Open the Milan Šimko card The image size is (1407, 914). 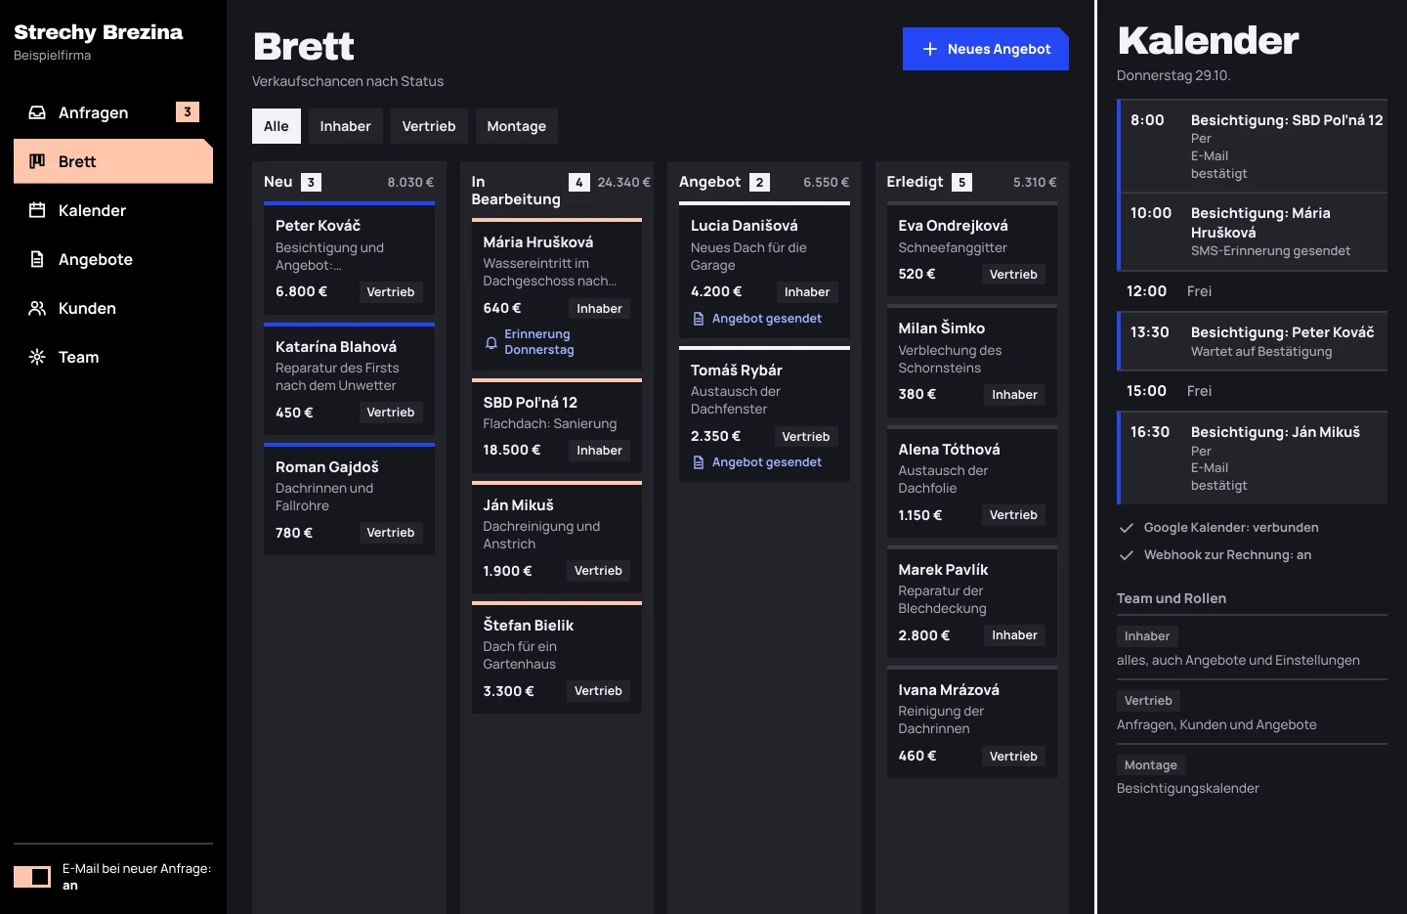point(972,362)
